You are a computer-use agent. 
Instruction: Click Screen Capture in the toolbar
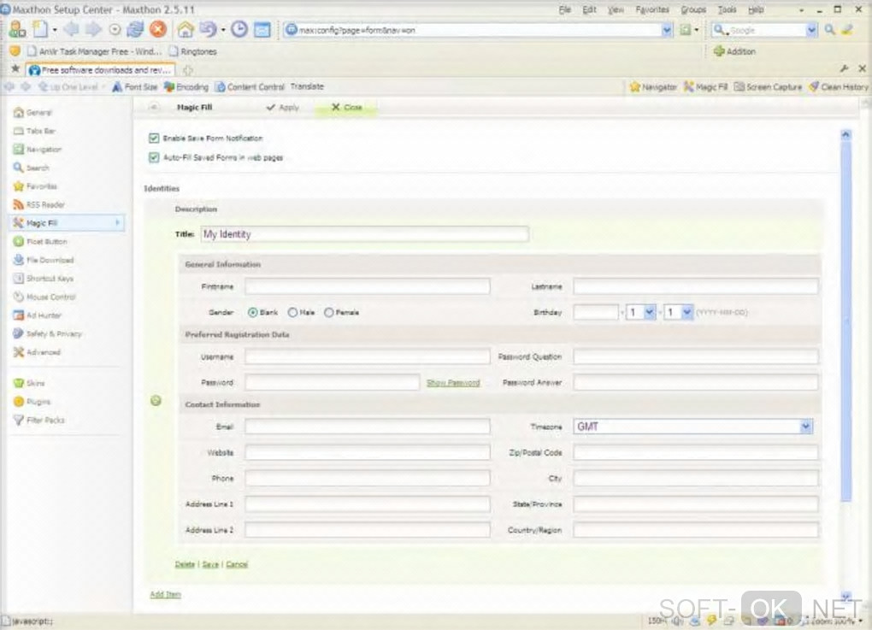point(768,86)
